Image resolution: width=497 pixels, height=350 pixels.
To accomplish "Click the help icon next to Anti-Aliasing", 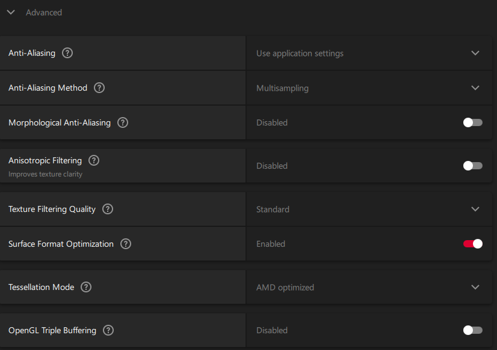I will pos(67,53).
